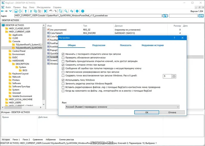This screenshot has height=146, width=205.
Task: Click the Copy icon in toolbar
Action: click(35, 11)
